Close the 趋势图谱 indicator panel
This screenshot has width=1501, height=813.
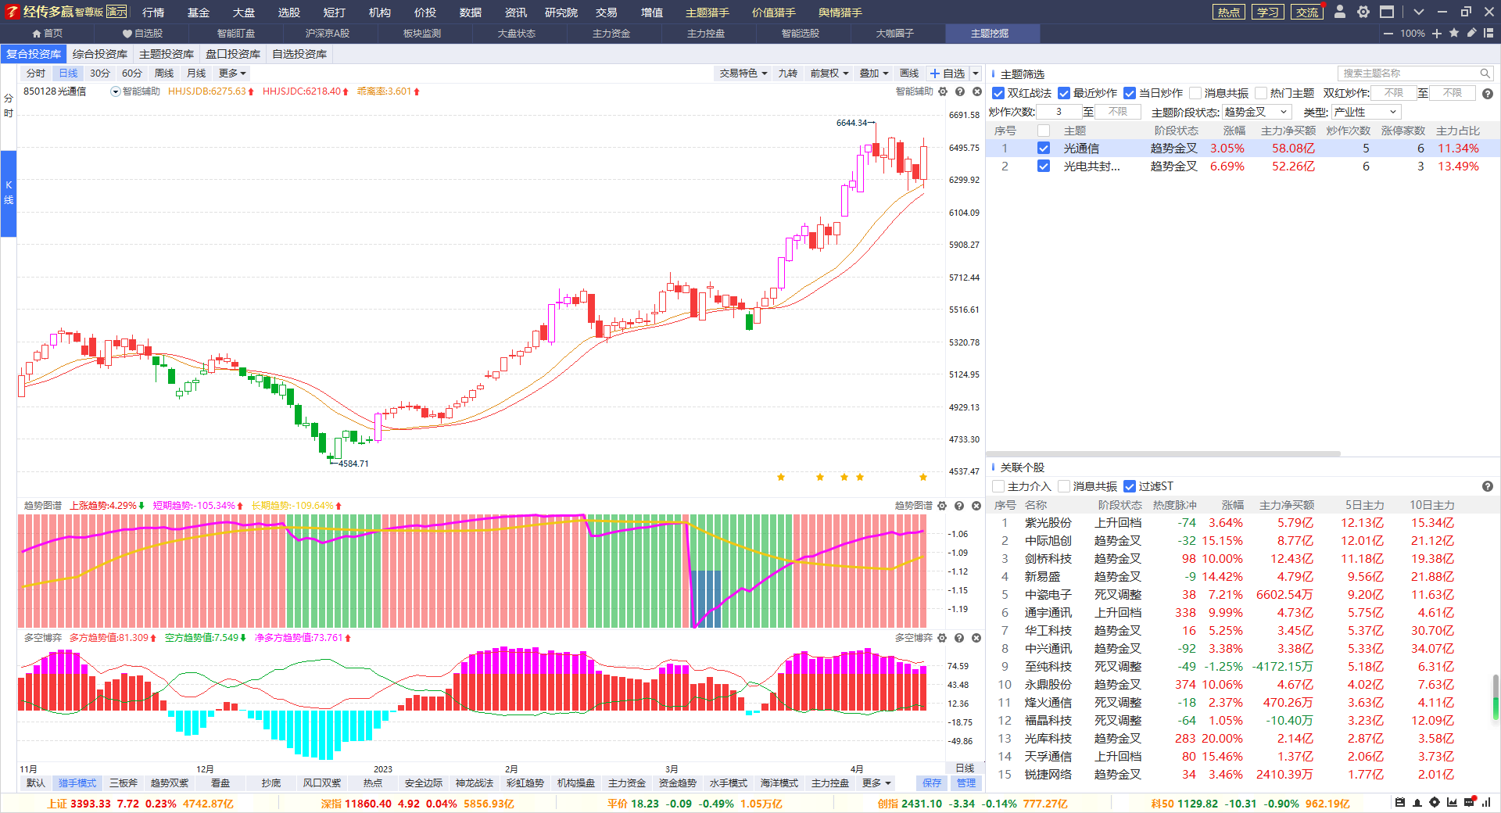coord(976,506)
